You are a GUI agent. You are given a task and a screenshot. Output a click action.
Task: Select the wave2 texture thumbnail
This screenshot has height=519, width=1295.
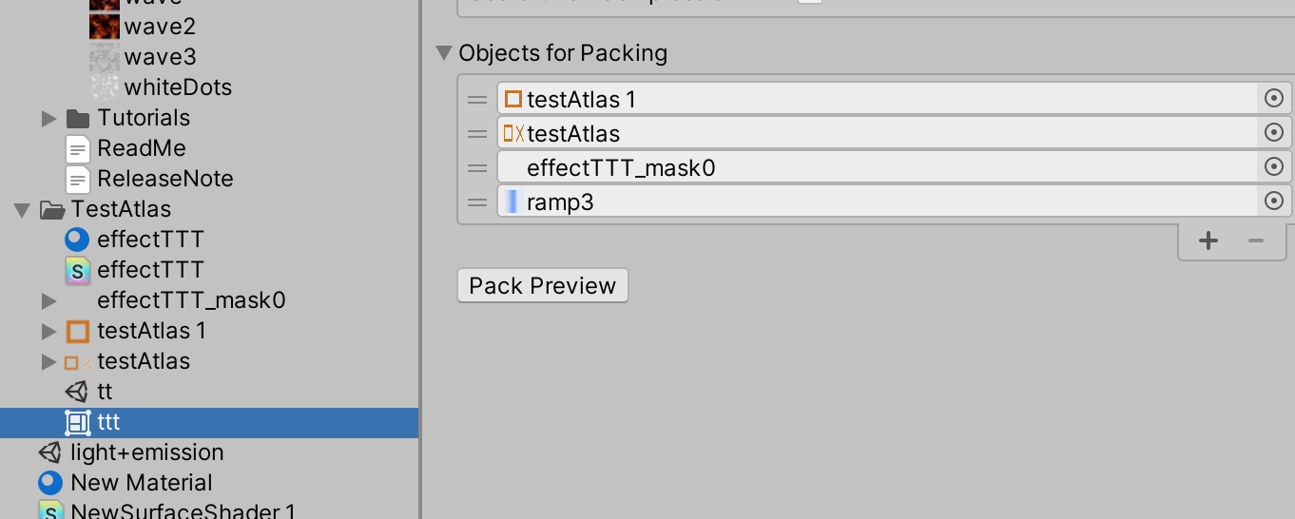tap(105, 27)
